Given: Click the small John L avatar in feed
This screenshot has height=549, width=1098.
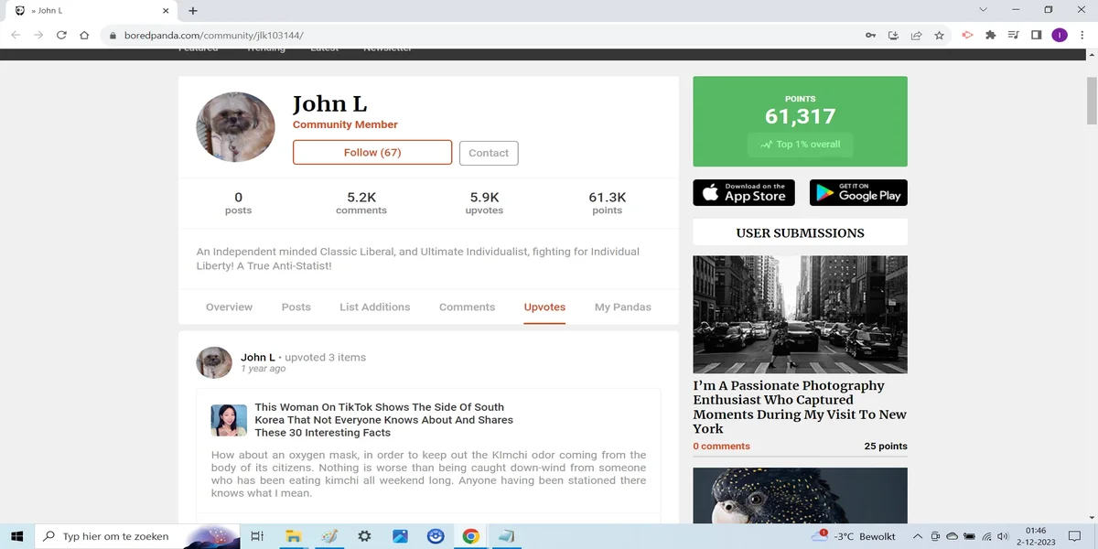Looking at the screenshot, I should pos(214,362).
